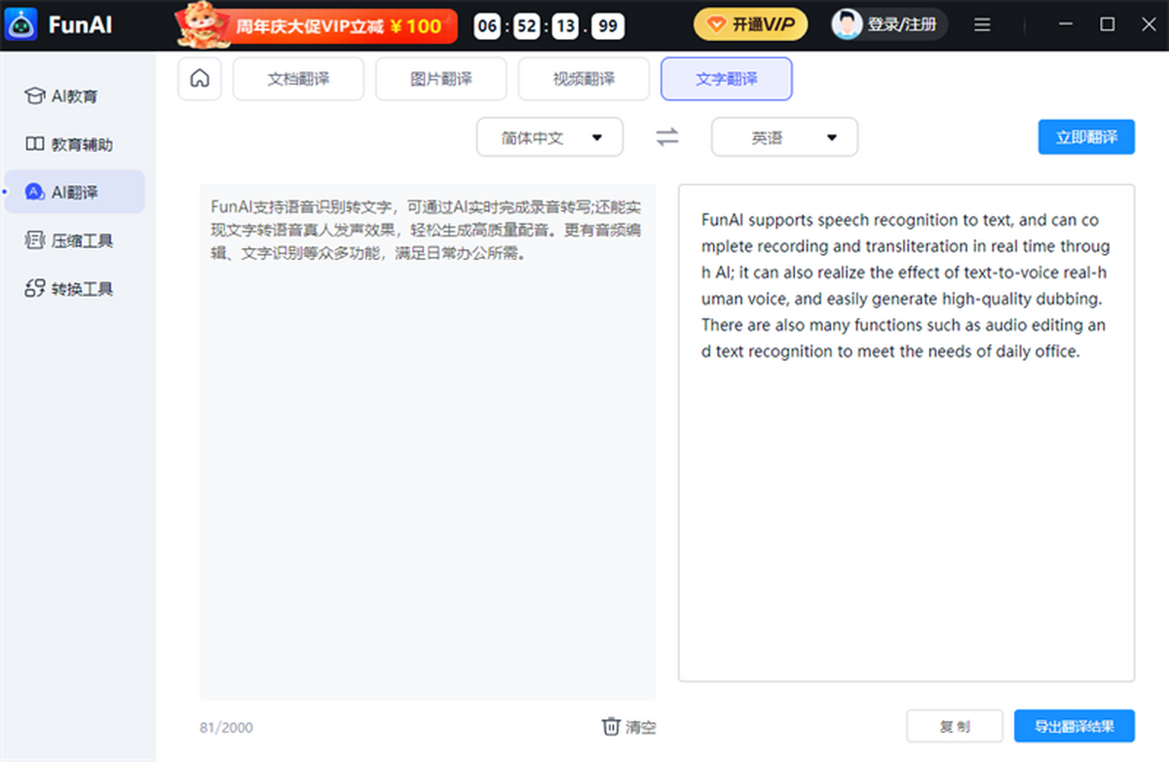1169x762 pixels.
Task: Click the English translation output box
Action: pyautogui.click(x=906, y=433)
